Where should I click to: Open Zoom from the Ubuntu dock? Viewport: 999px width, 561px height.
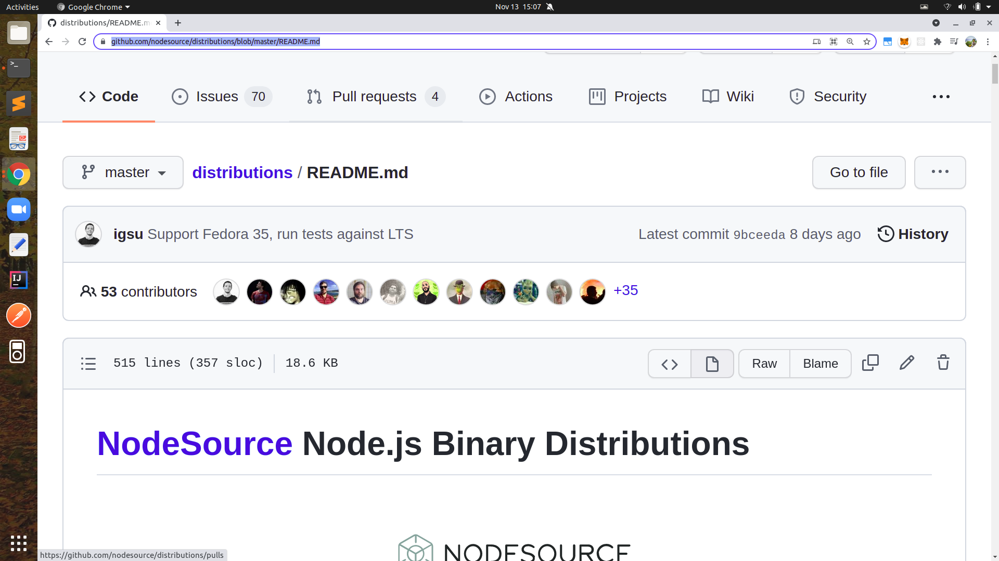pos(19,210)
